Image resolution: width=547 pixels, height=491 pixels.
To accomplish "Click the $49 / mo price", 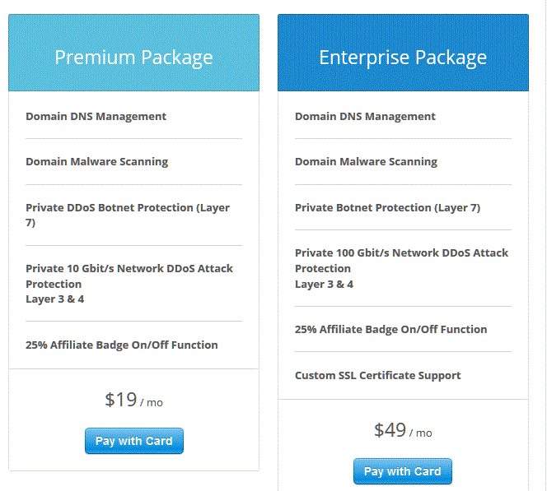I will (402, 430).
